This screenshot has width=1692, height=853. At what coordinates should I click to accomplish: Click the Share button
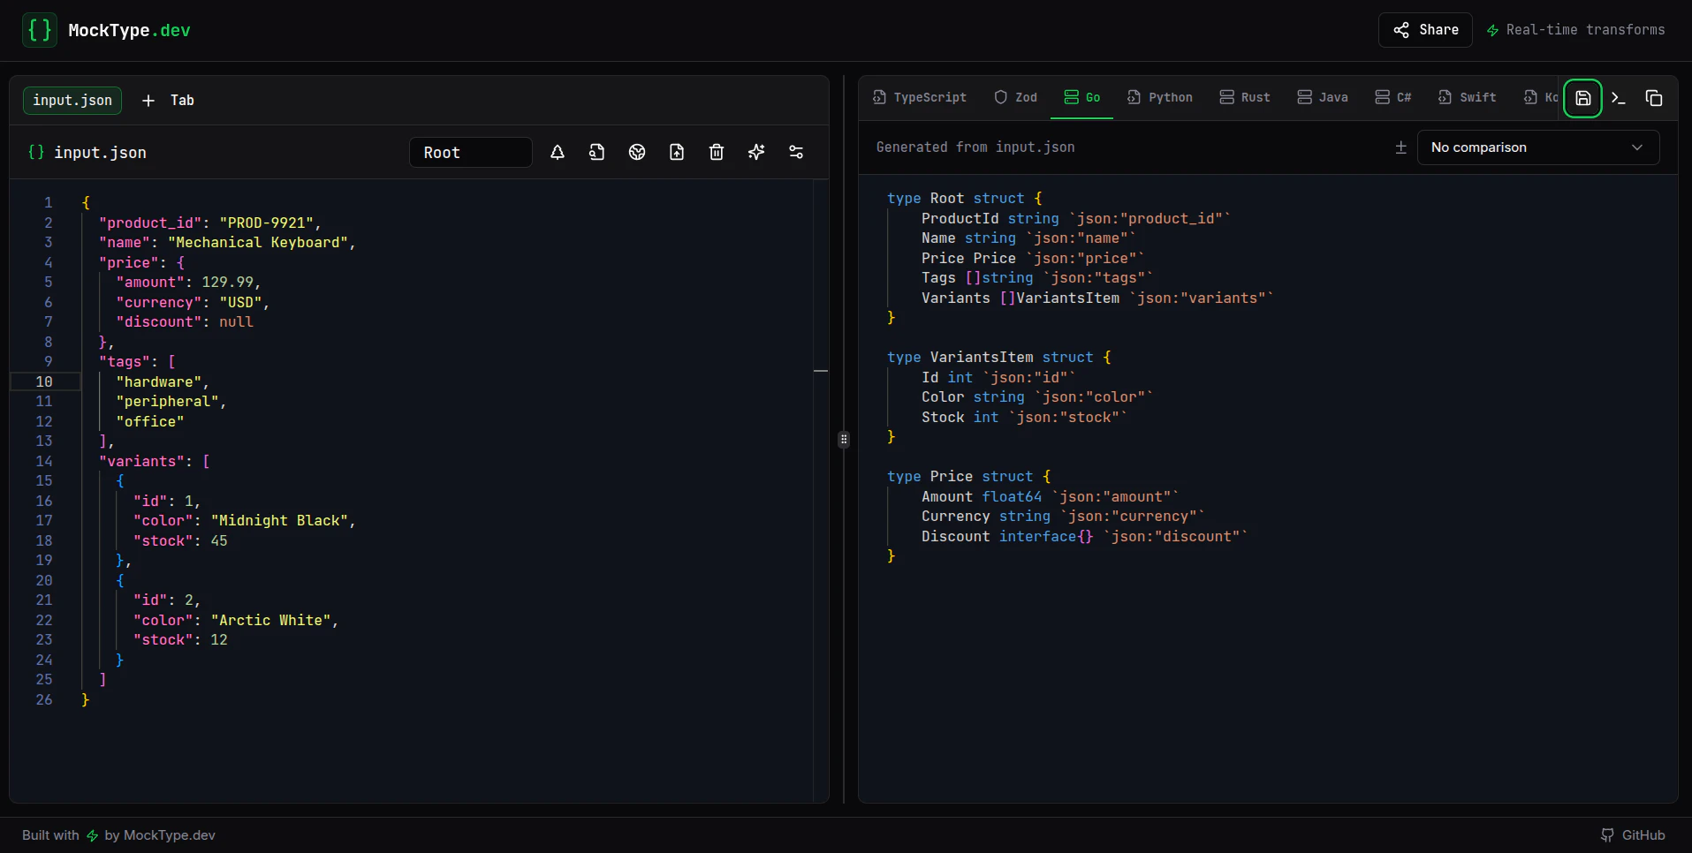(1424, 29)
